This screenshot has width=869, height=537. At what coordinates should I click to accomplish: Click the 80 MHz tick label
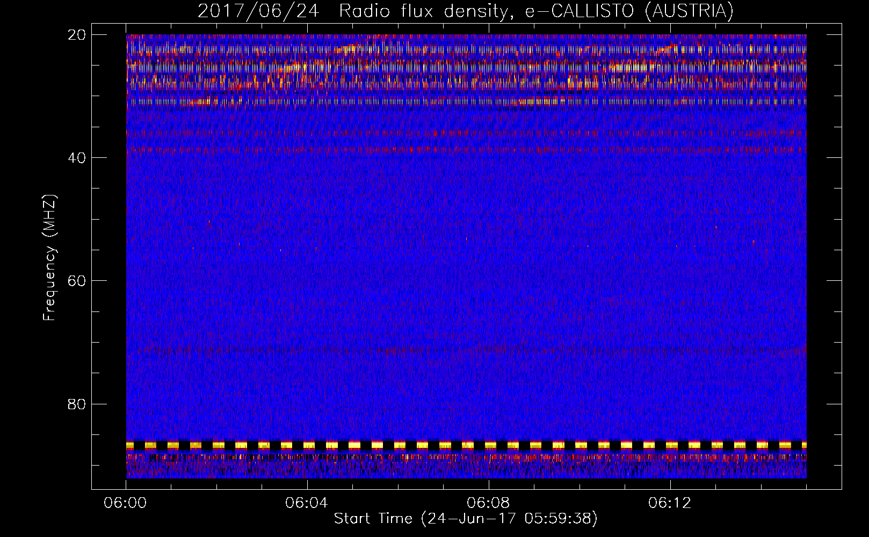pos(77,403)
